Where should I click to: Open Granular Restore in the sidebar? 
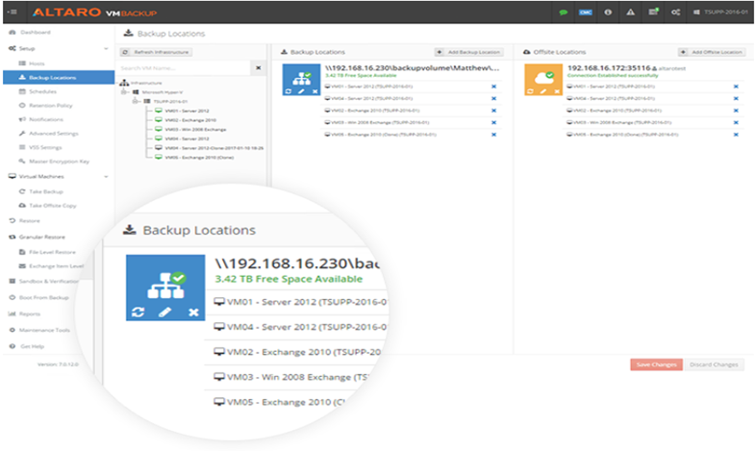(x=37, y=238)
